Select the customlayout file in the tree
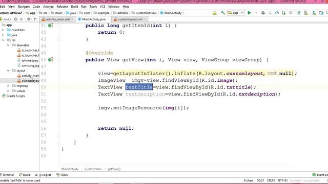328x184 pixels. pyautogui.click(x=28, y=81)
